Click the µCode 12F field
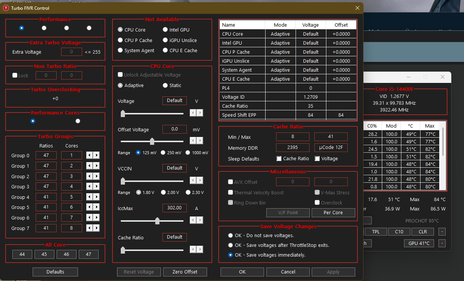 click(331, 148)
